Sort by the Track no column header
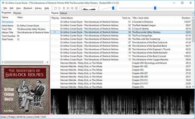Screen dimensions: 195x119 point(126,18)
